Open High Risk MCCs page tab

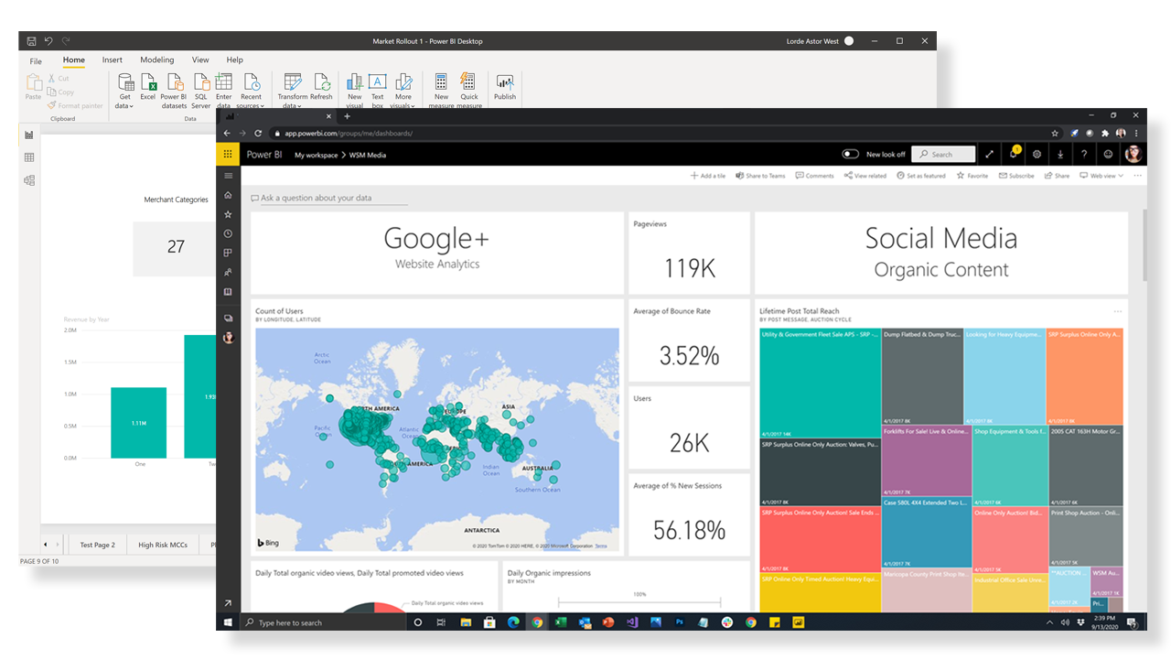click(163, 545)
